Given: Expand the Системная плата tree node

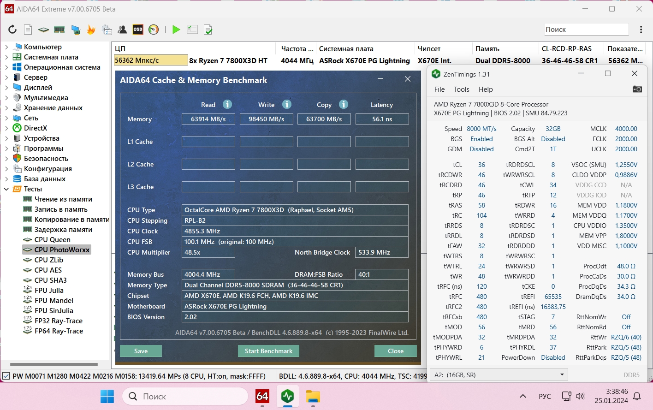Looking at the screenshot, I should click(x=6, y=57).
